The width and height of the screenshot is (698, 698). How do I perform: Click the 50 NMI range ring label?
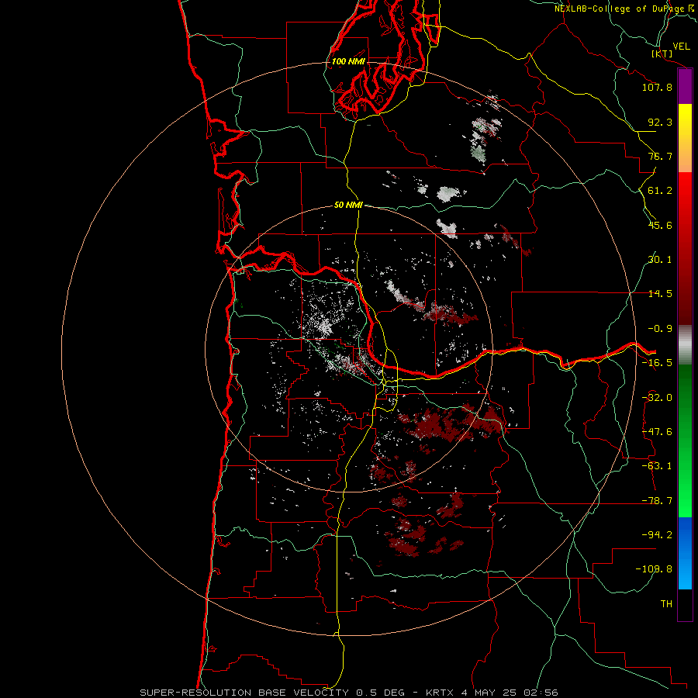click(348, 206)
